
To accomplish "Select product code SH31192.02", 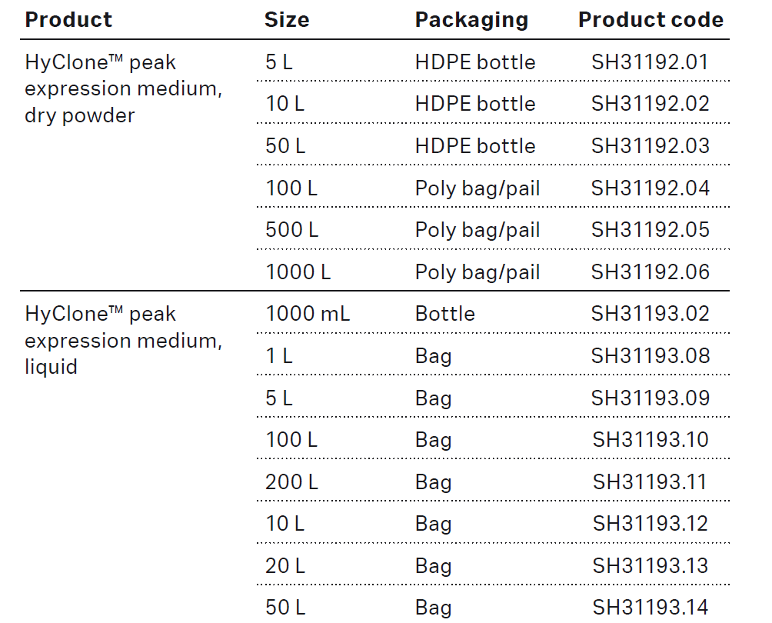I will tap(650, 104).
